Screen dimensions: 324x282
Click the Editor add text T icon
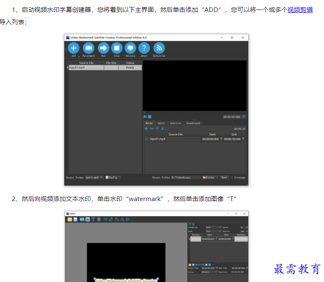93,220
